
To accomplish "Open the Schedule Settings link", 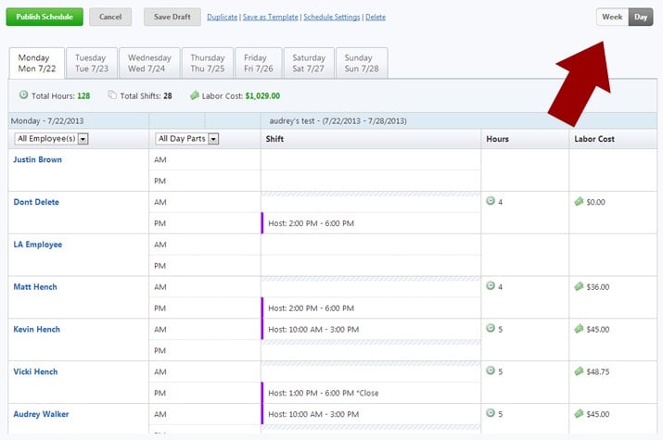I will tap(332, 17).
